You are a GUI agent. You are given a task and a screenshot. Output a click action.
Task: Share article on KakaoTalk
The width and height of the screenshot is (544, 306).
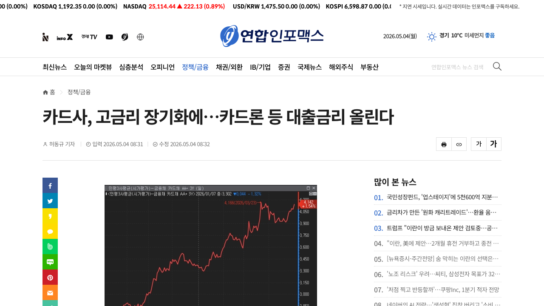(x=50, y=231)
